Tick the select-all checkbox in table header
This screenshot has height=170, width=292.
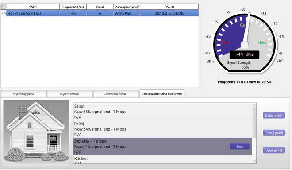[x=4, y=7]
